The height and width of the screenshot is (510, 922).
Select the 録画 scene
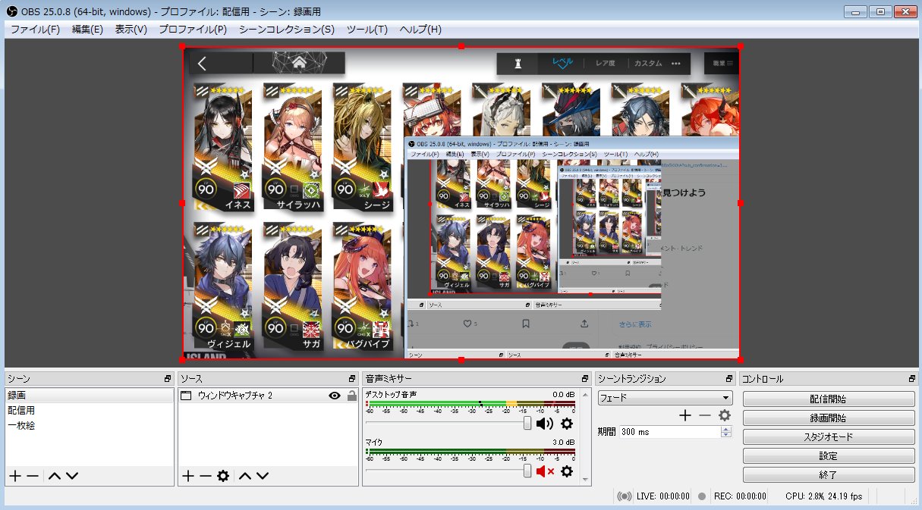(90, 396)
